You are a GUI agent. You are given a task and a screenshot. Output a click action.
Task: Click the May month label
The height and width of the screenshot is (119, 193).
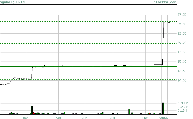point(58,118)
